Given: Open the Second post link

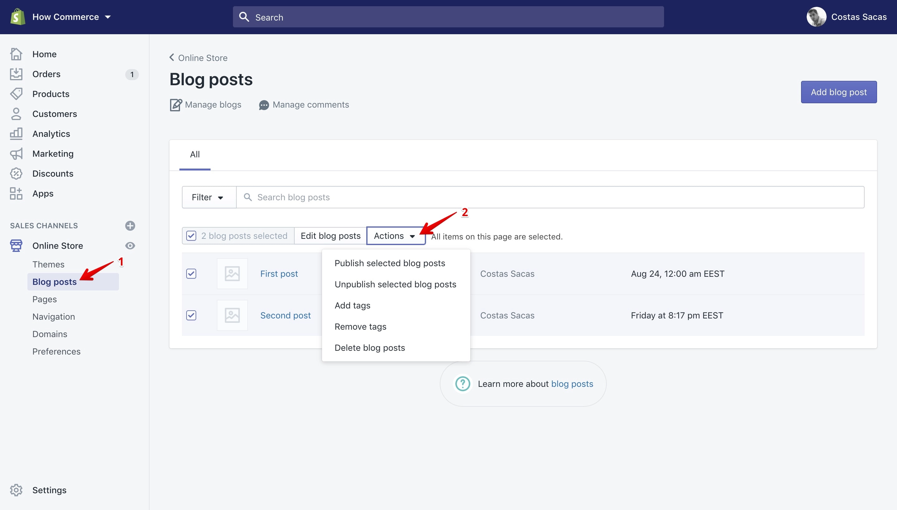Looking at the screenshot, I should [285, 315].
